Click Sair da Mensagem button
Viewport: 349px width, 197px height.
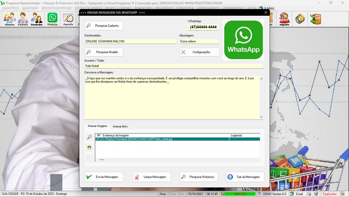(x=245, y=177)
